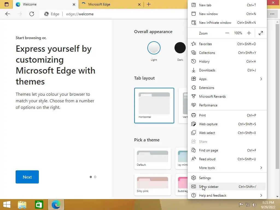Image resolution: width=280 pixels, height=210 pixels.
Task: Select Web capture from the menu
Action: click(x=227, y=124)
